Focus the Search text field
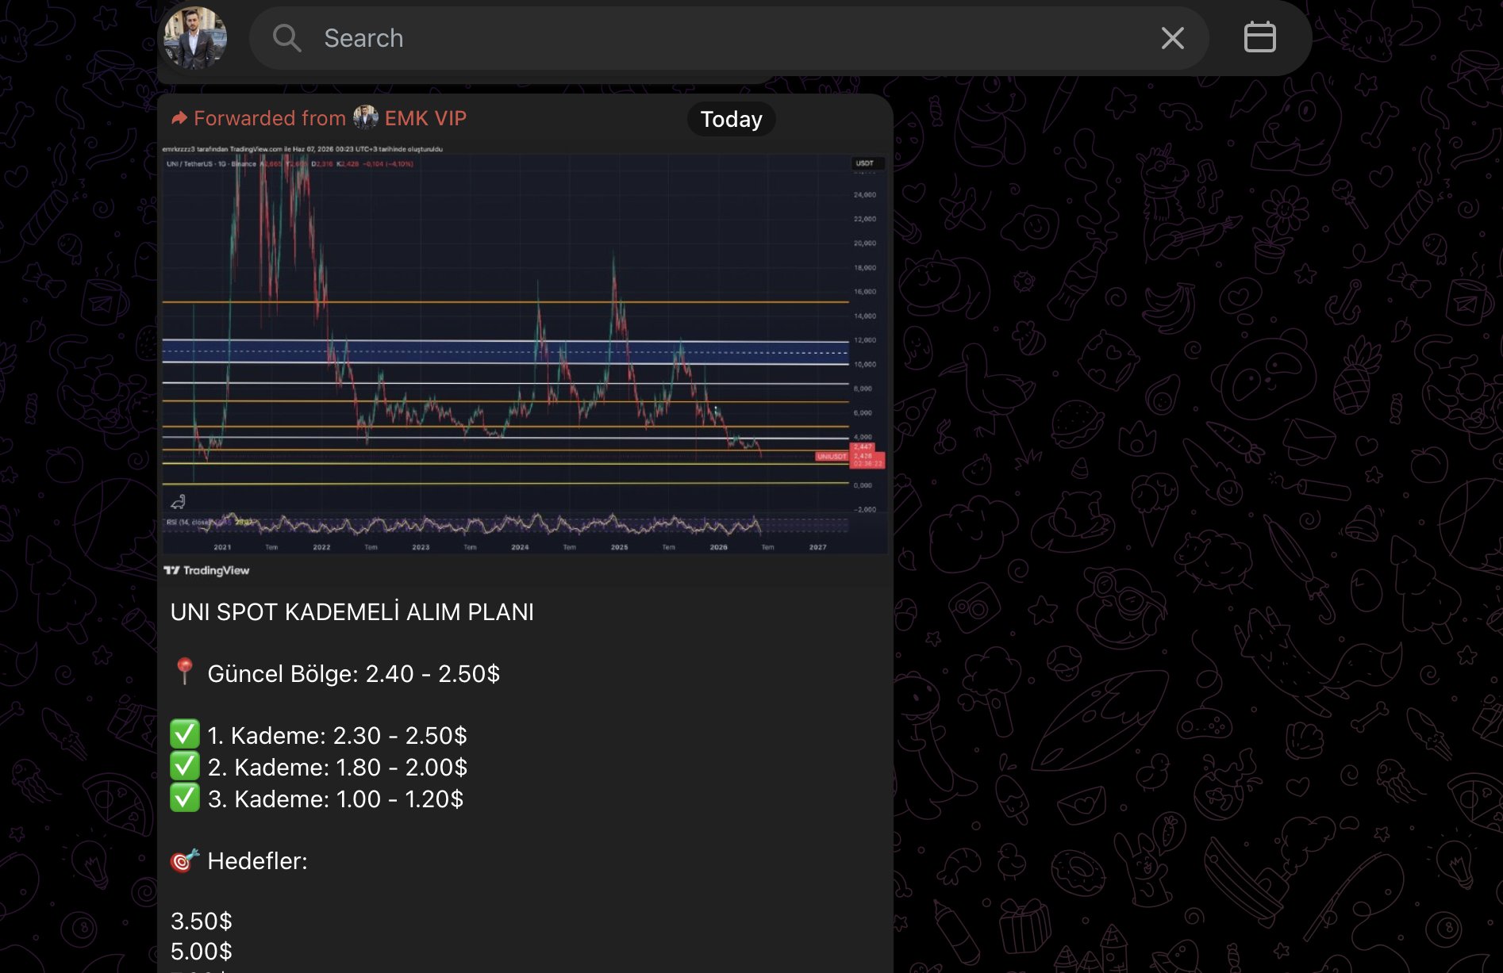1503x973 pixels. 728,38
